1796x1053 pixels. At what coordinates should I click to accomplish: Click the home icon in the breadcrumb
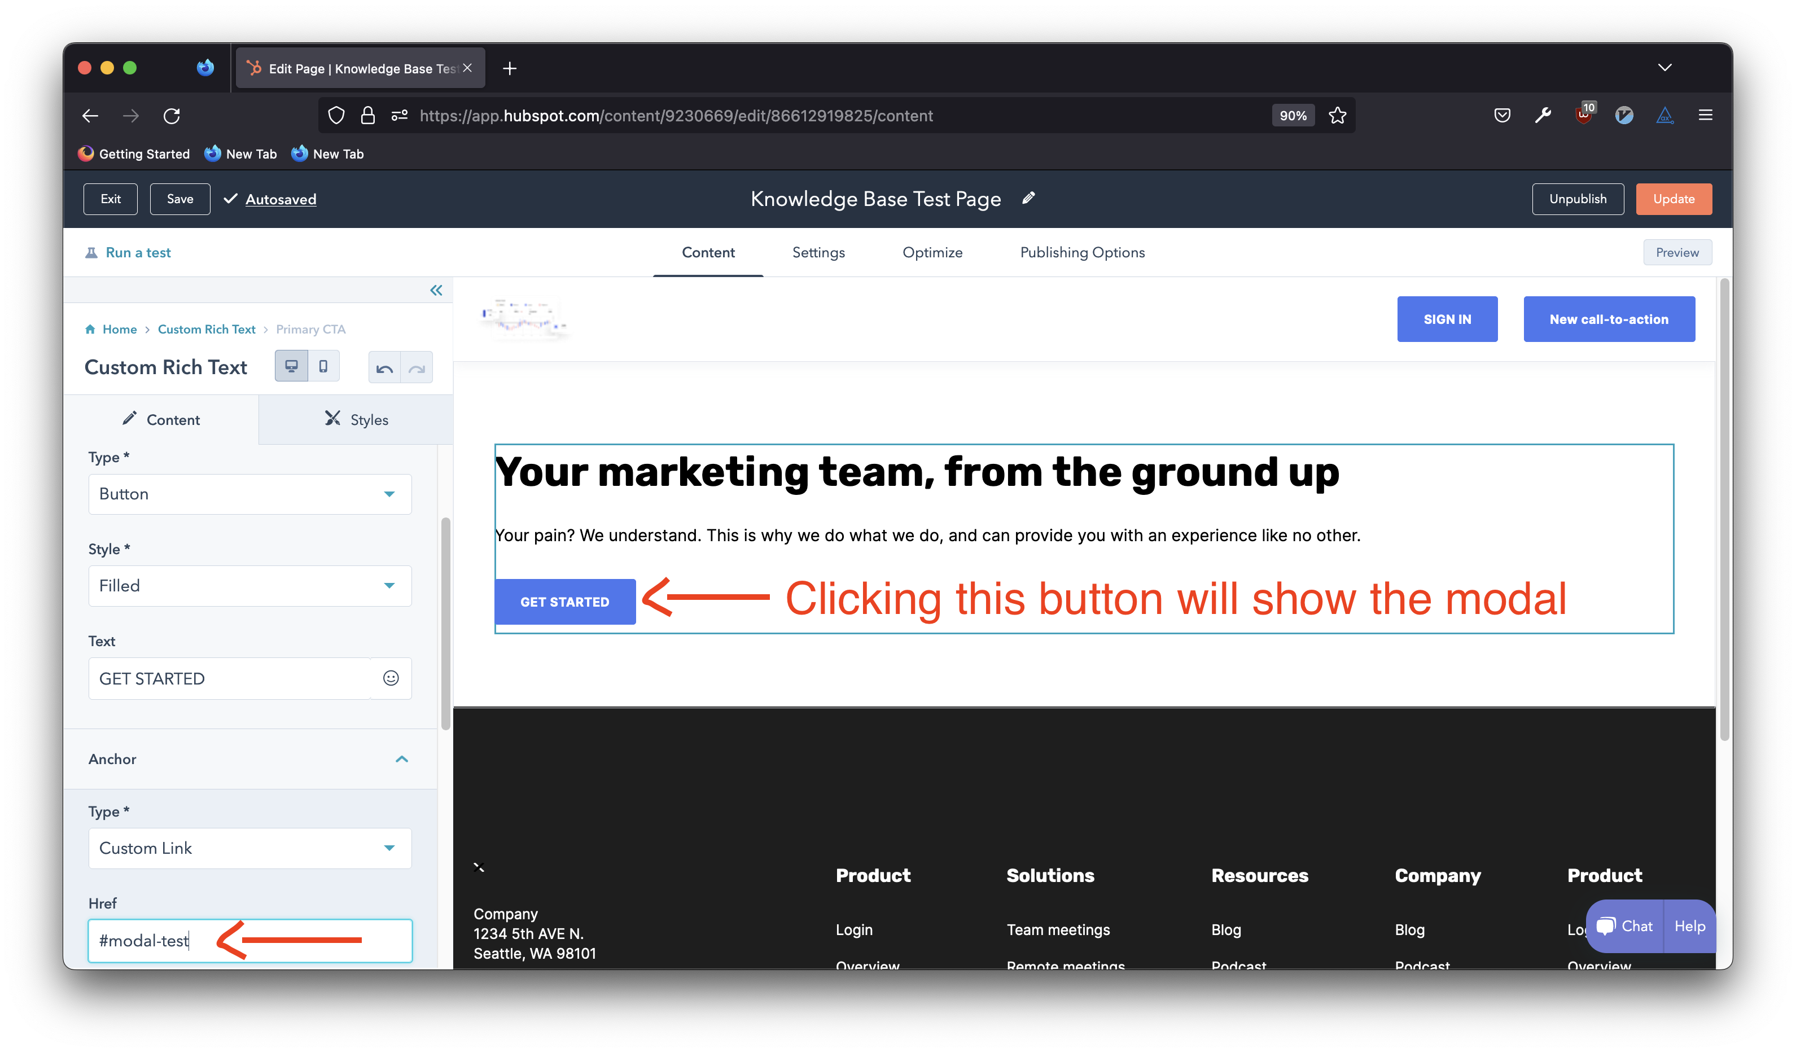(x=91, y=328)
